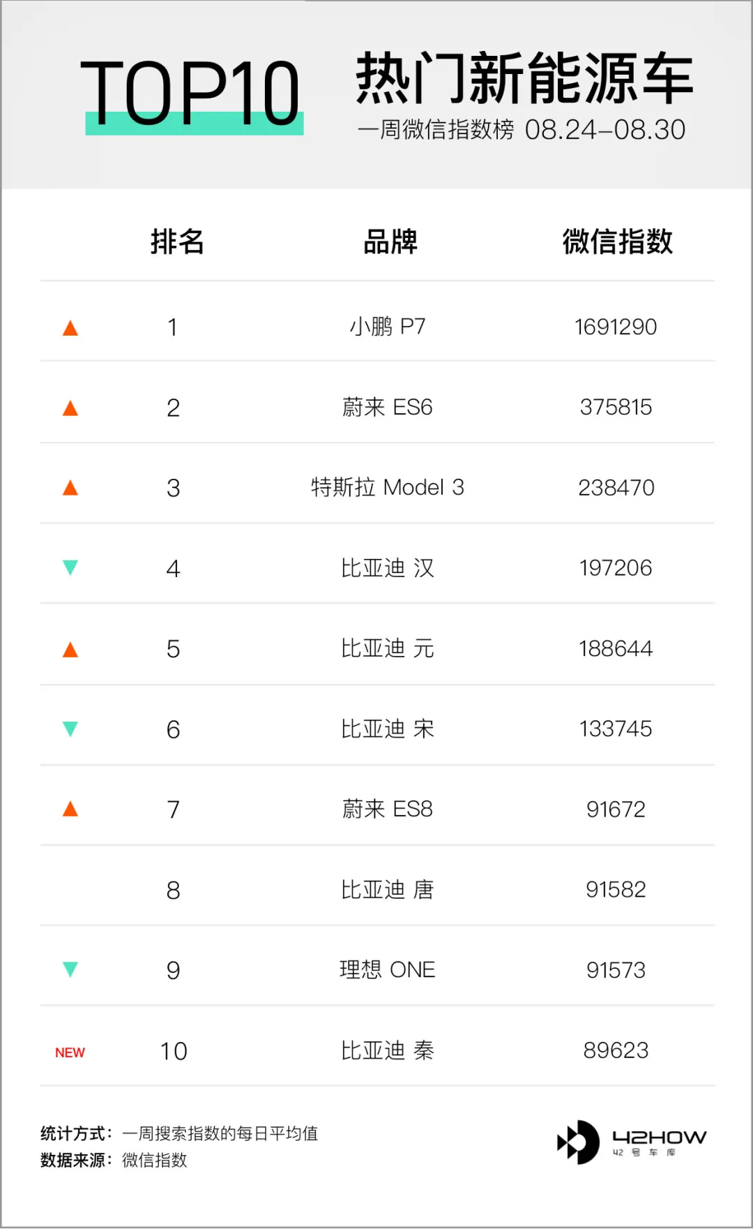Select the 微信指数 column header
The width and height of the screenshot is (753, 1229).
tap(617, 241)
